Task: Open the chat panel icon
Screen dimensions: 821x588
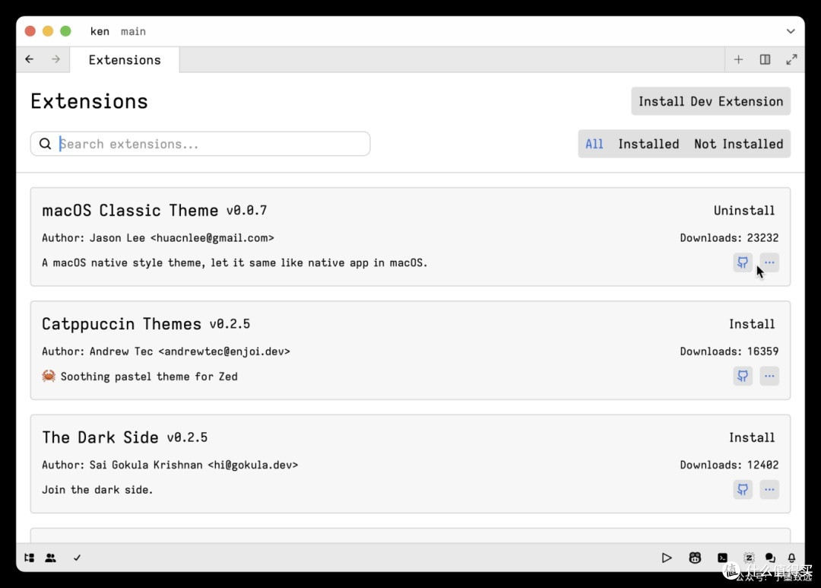Action: (x=769, y=558)
